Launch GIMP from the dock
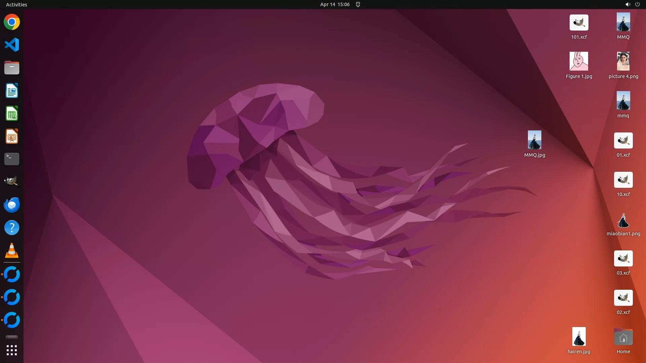The width and height of the screenshot is (646, 363). [x=12, y=182]
